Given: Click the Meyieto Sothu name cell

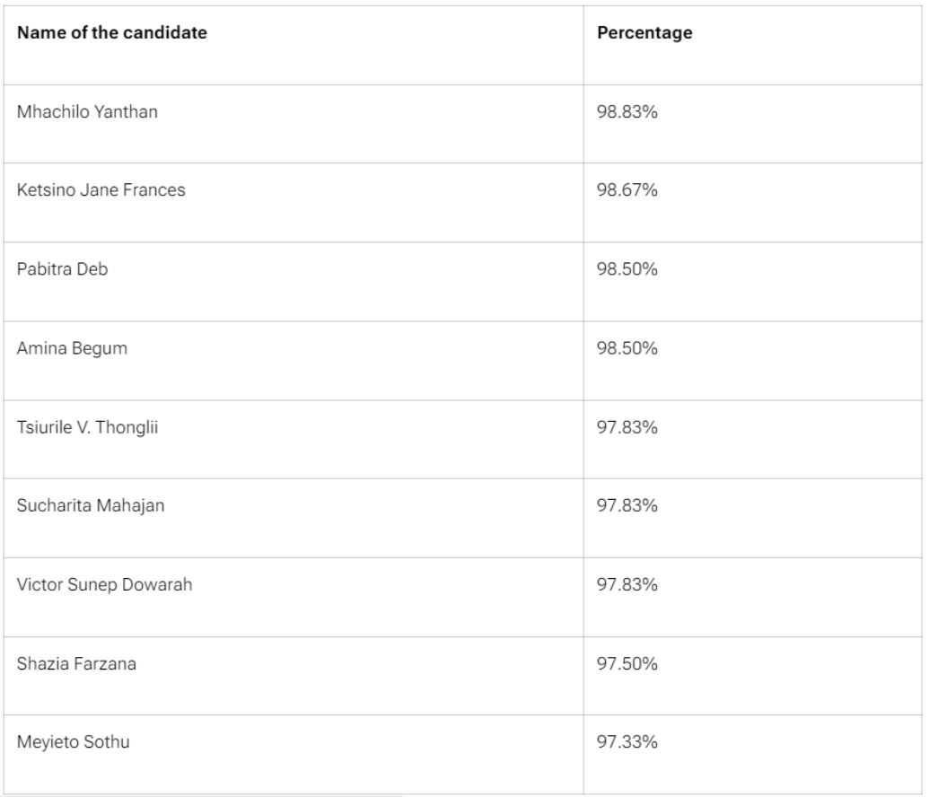Looking at the screenshot, I should point(73,742).
